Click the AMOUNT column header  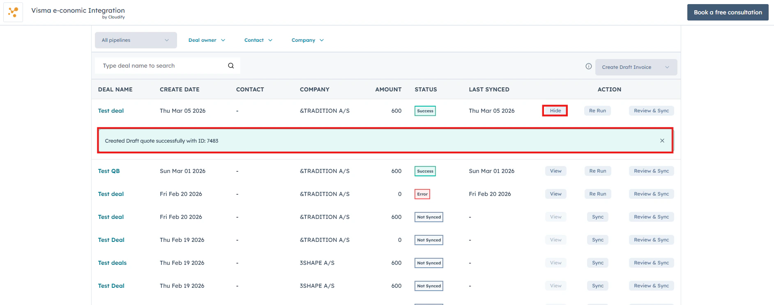(x=388, y=89)
